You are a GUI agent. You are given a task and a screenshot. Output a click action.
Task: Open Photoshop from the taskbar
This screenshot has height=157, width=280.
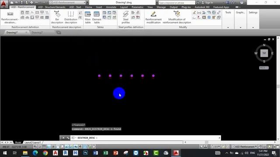point(86,153)
